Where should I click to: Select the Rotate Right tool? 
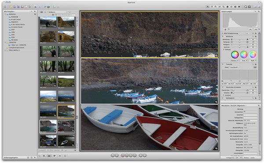[x=216, y=7]
